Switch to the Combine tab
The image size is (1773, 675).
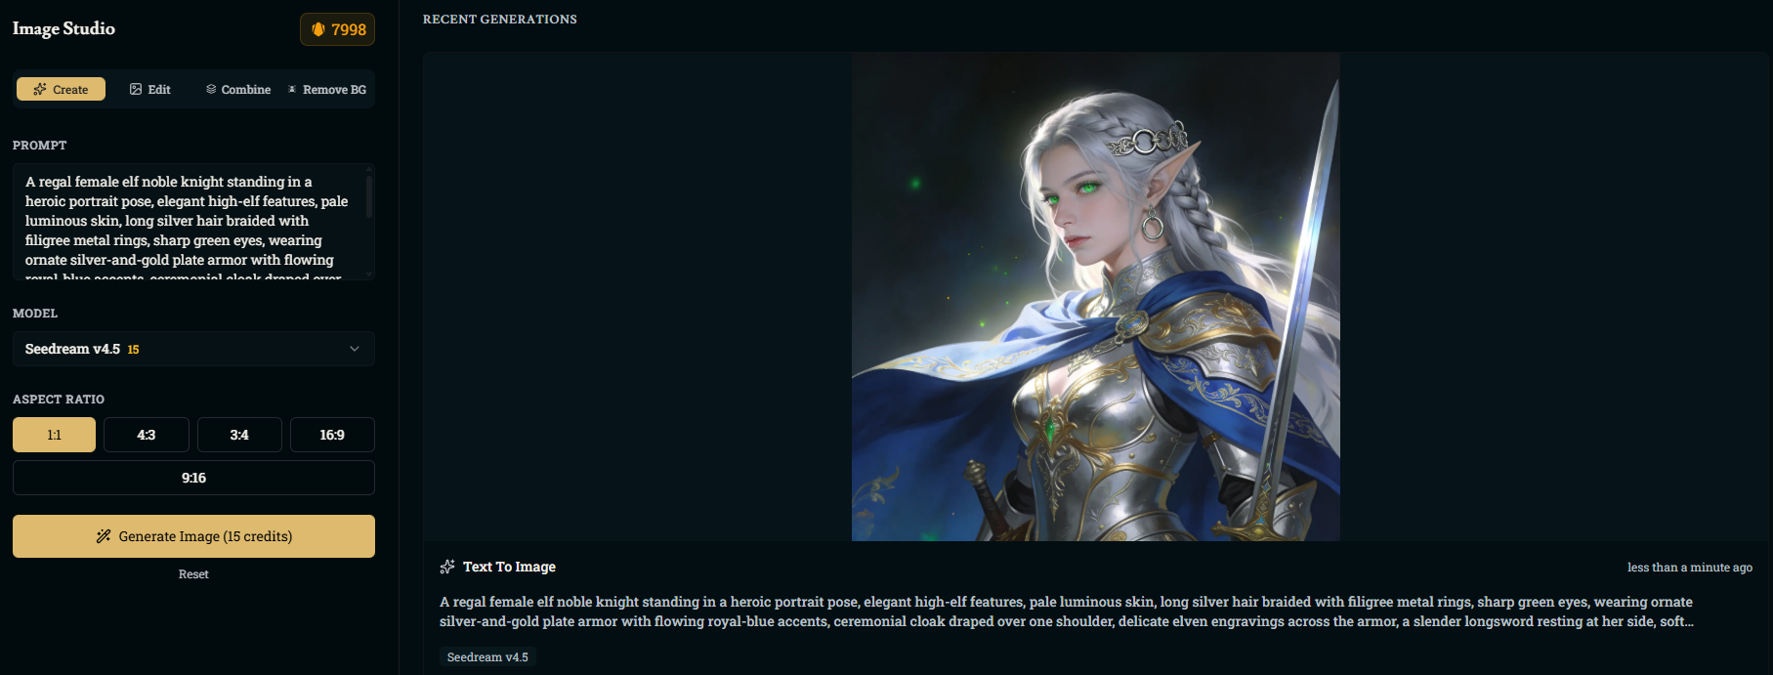(238, 89)
